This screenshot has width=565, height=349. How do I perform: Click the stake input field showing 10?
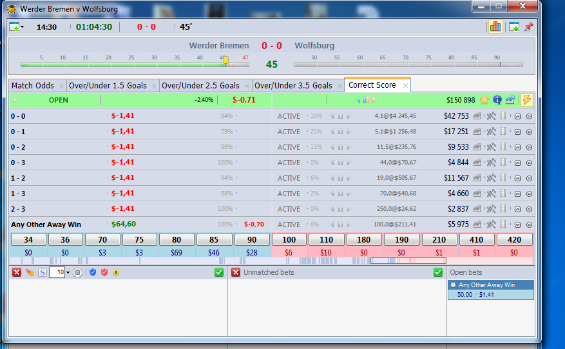pyautogui.click(x=57, y=272)
